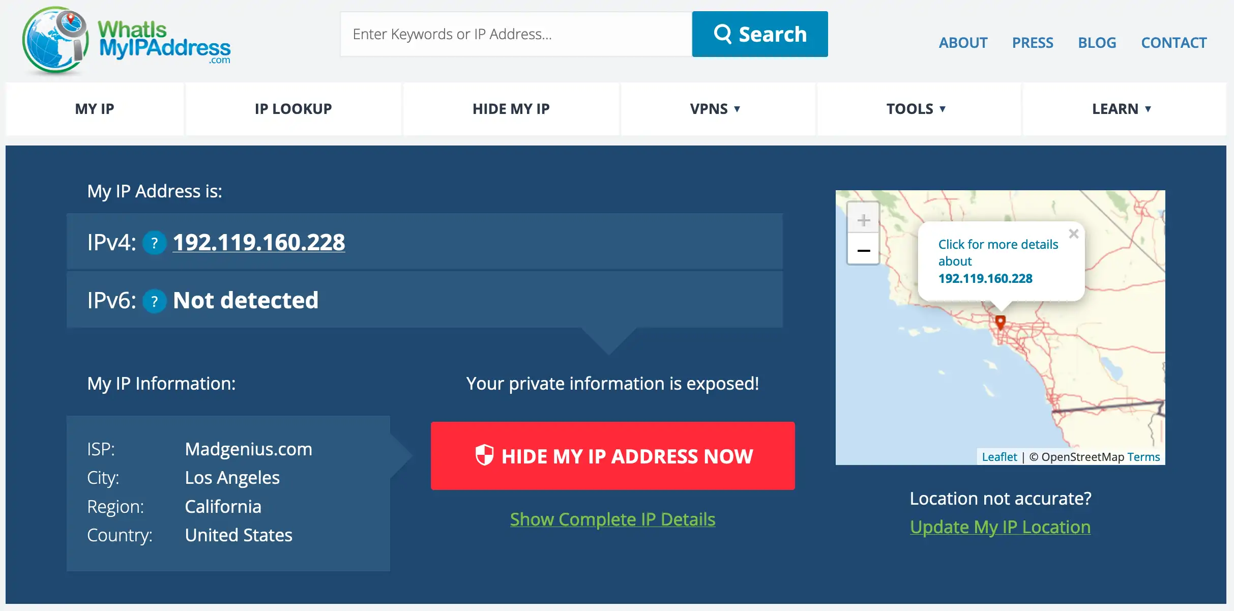Open the IPv6 question mark help icon

(156, 301)
